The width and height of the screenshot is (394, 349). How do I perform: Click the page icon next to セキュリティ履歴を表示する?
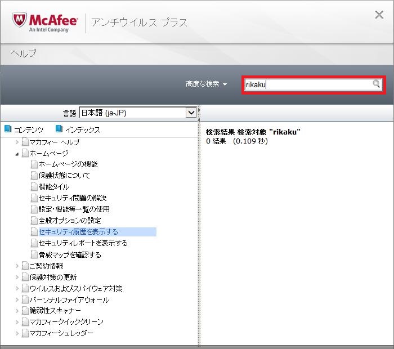pyautogui.click(x=34, y=232)
